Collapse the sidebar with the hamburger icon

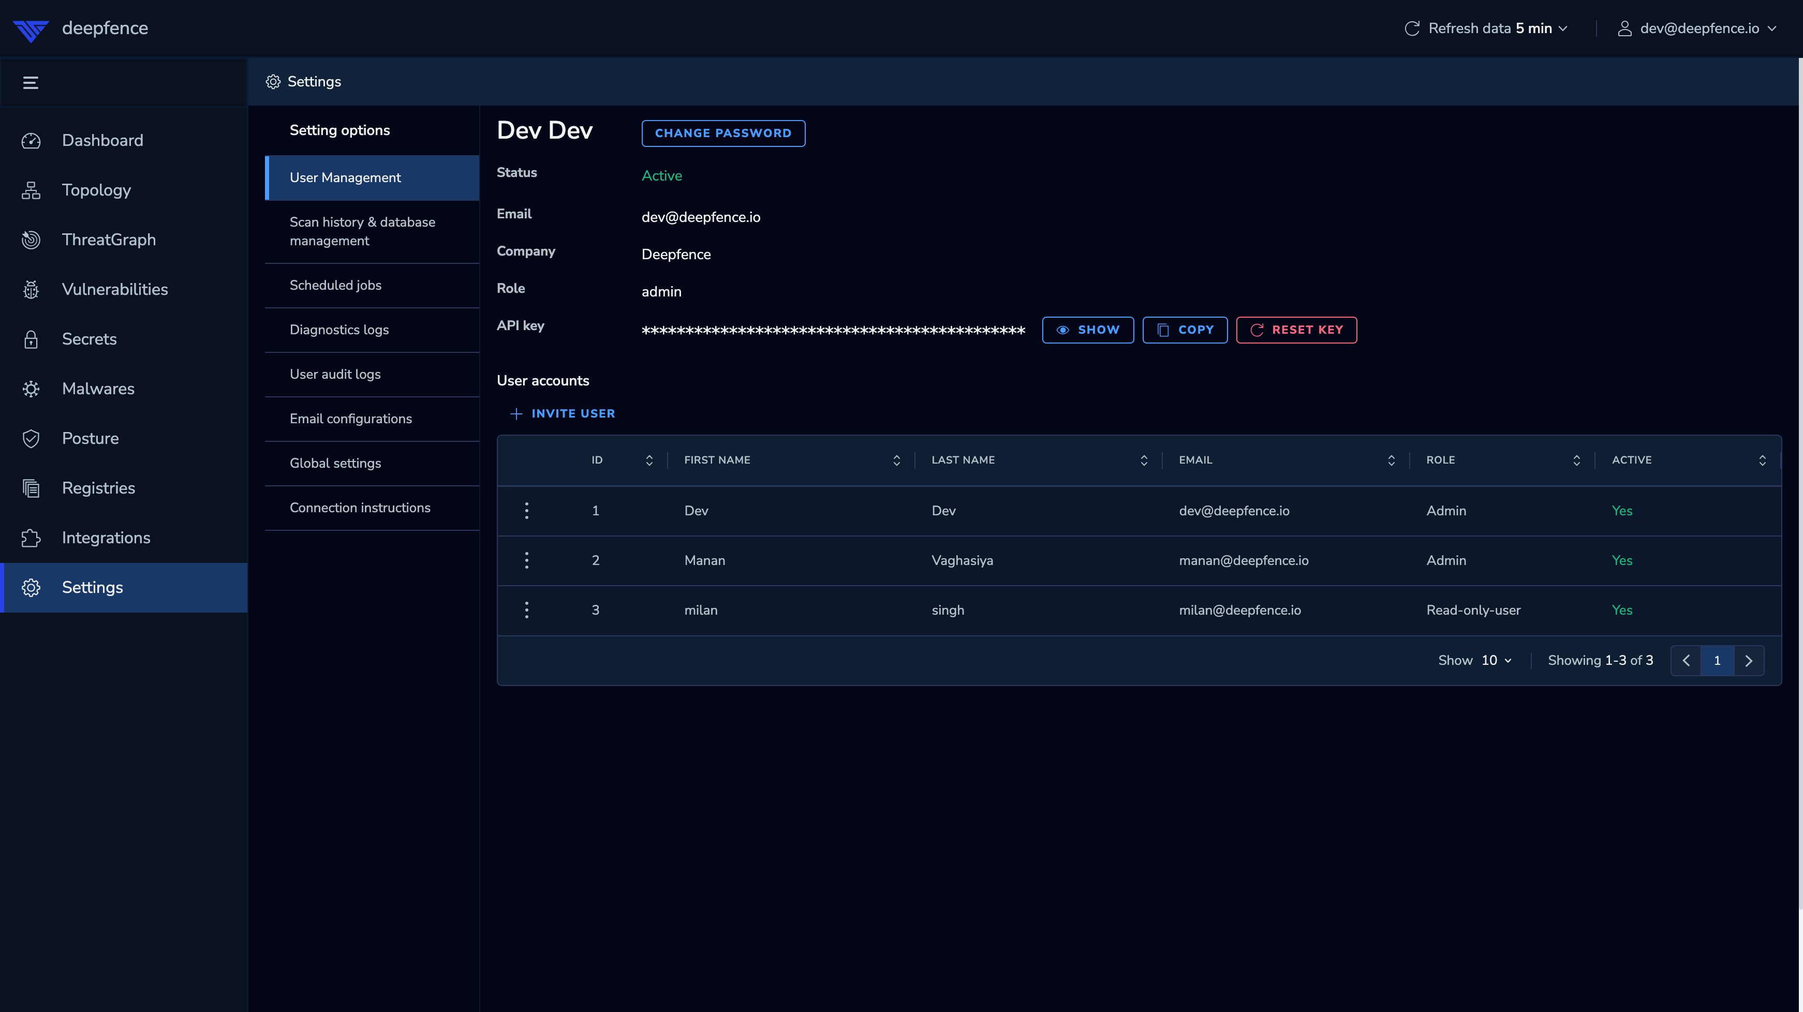(31, 83)
